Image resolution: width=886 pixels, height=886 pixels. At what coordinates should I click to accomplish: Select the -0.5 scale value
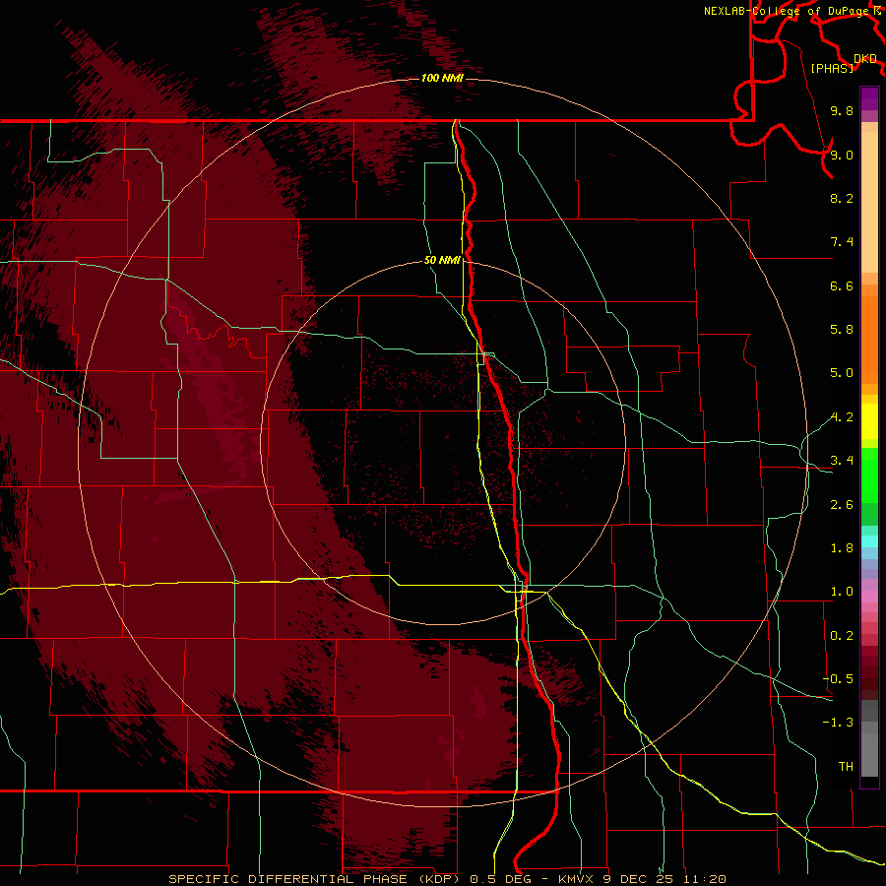(x=838, y=679)
